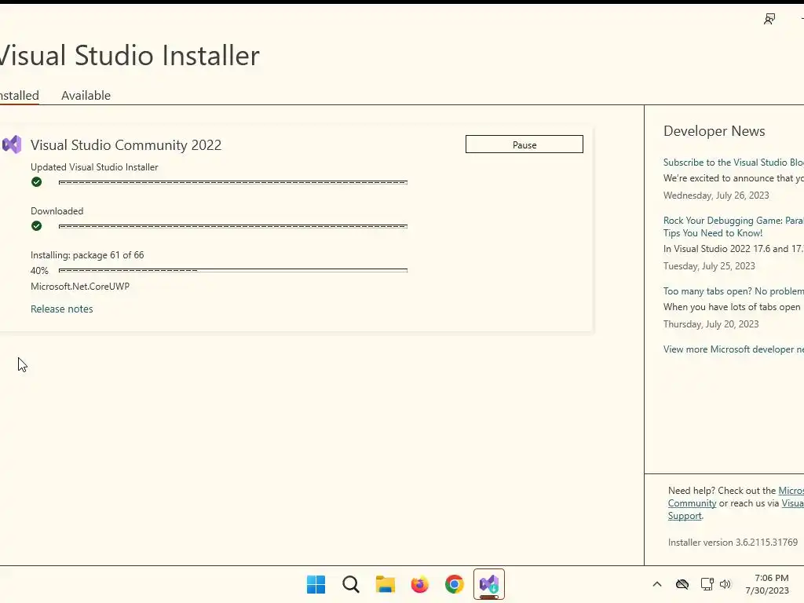
Task: Open Subscribe to the Visual Studio Blog article
Action: tap(733, 162)
